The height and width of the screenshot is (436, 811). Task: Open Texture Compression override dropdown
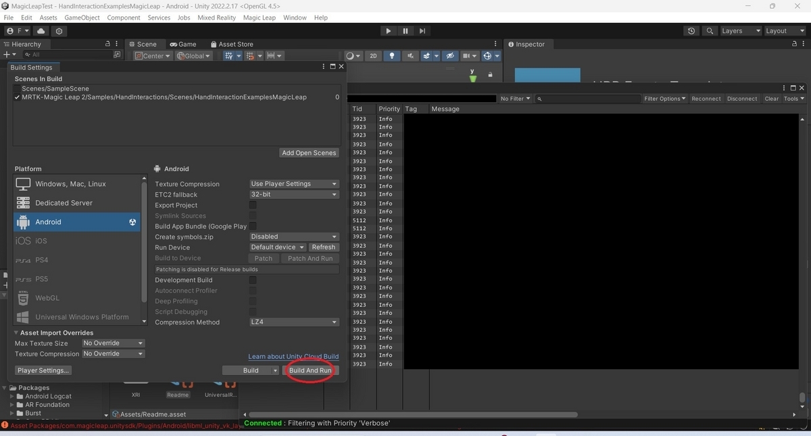pyautogui.click(x=113, y=354)
